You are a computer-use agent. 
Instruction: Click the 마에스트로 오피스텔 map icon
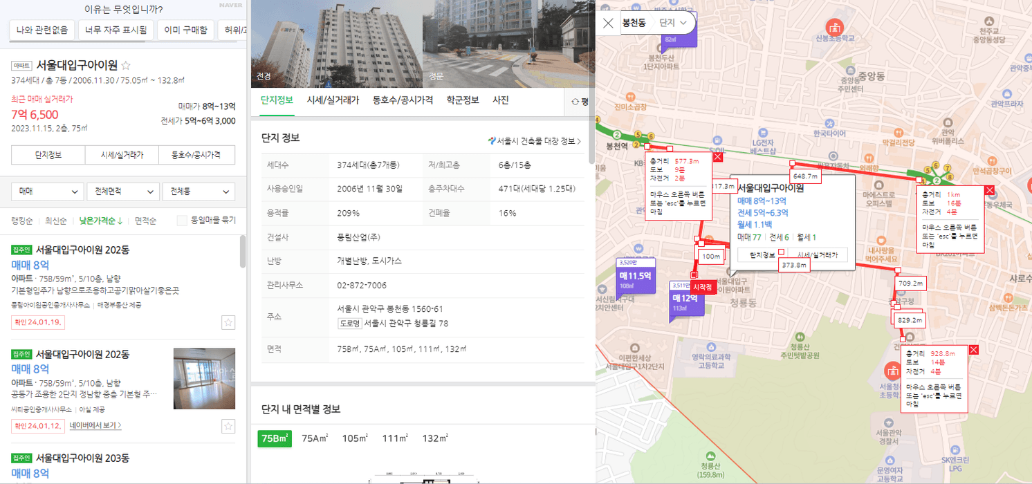pyautogui.click(x=879, y=185)
